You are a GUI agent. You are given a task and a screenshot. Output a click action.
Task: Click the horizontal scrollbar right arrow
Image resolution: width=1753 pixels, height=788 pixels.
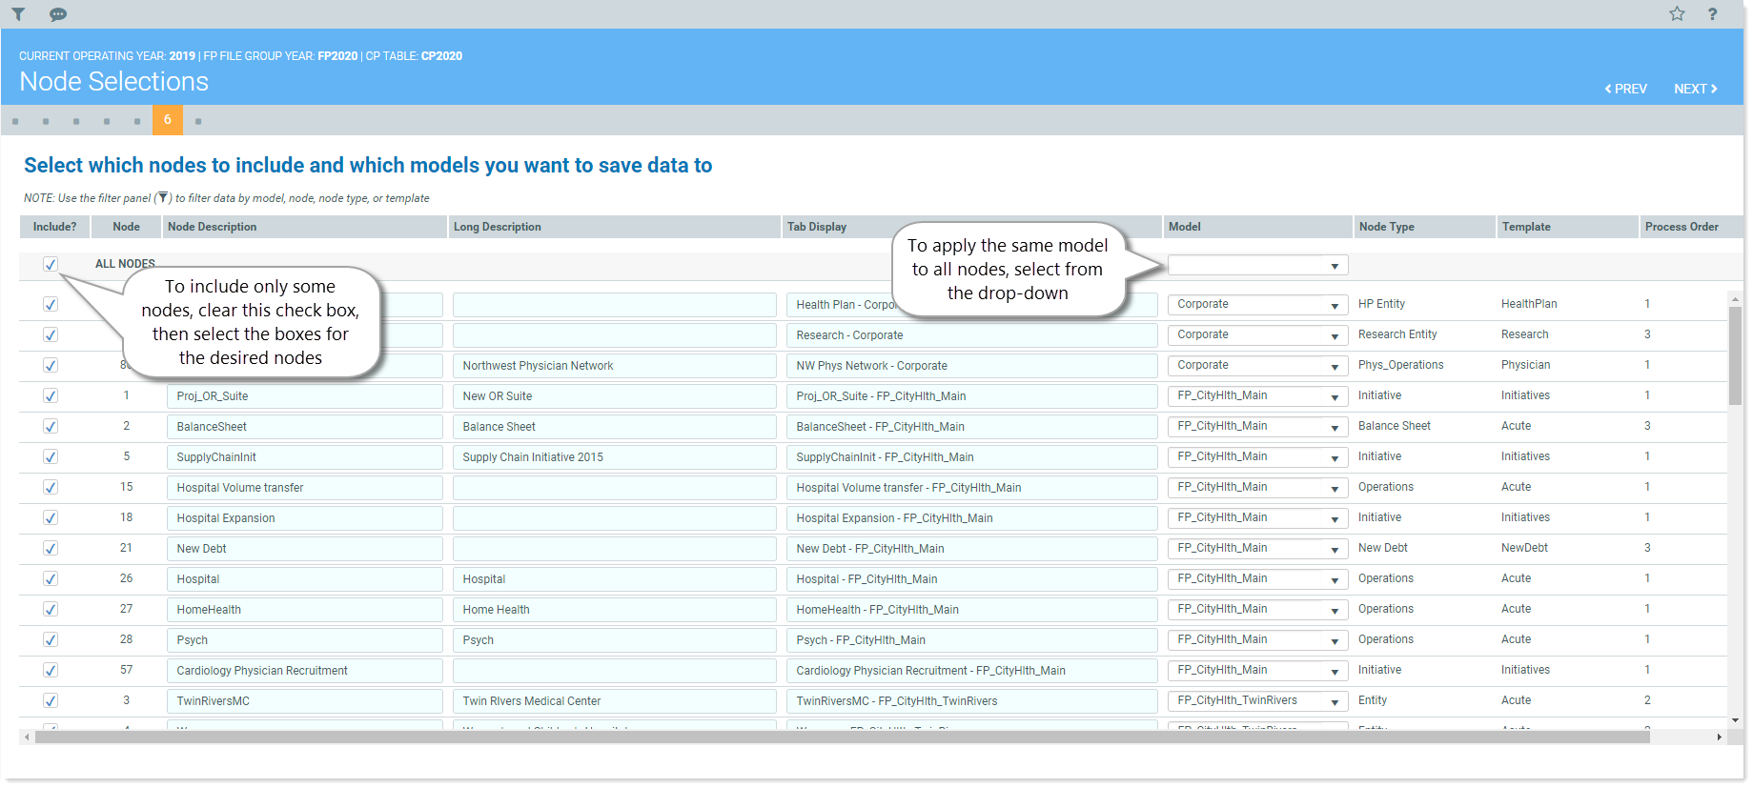tap(1719, 737)
